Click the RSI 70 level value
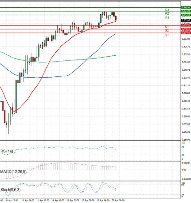Screen dimensions: 191x203 [183, 147]
